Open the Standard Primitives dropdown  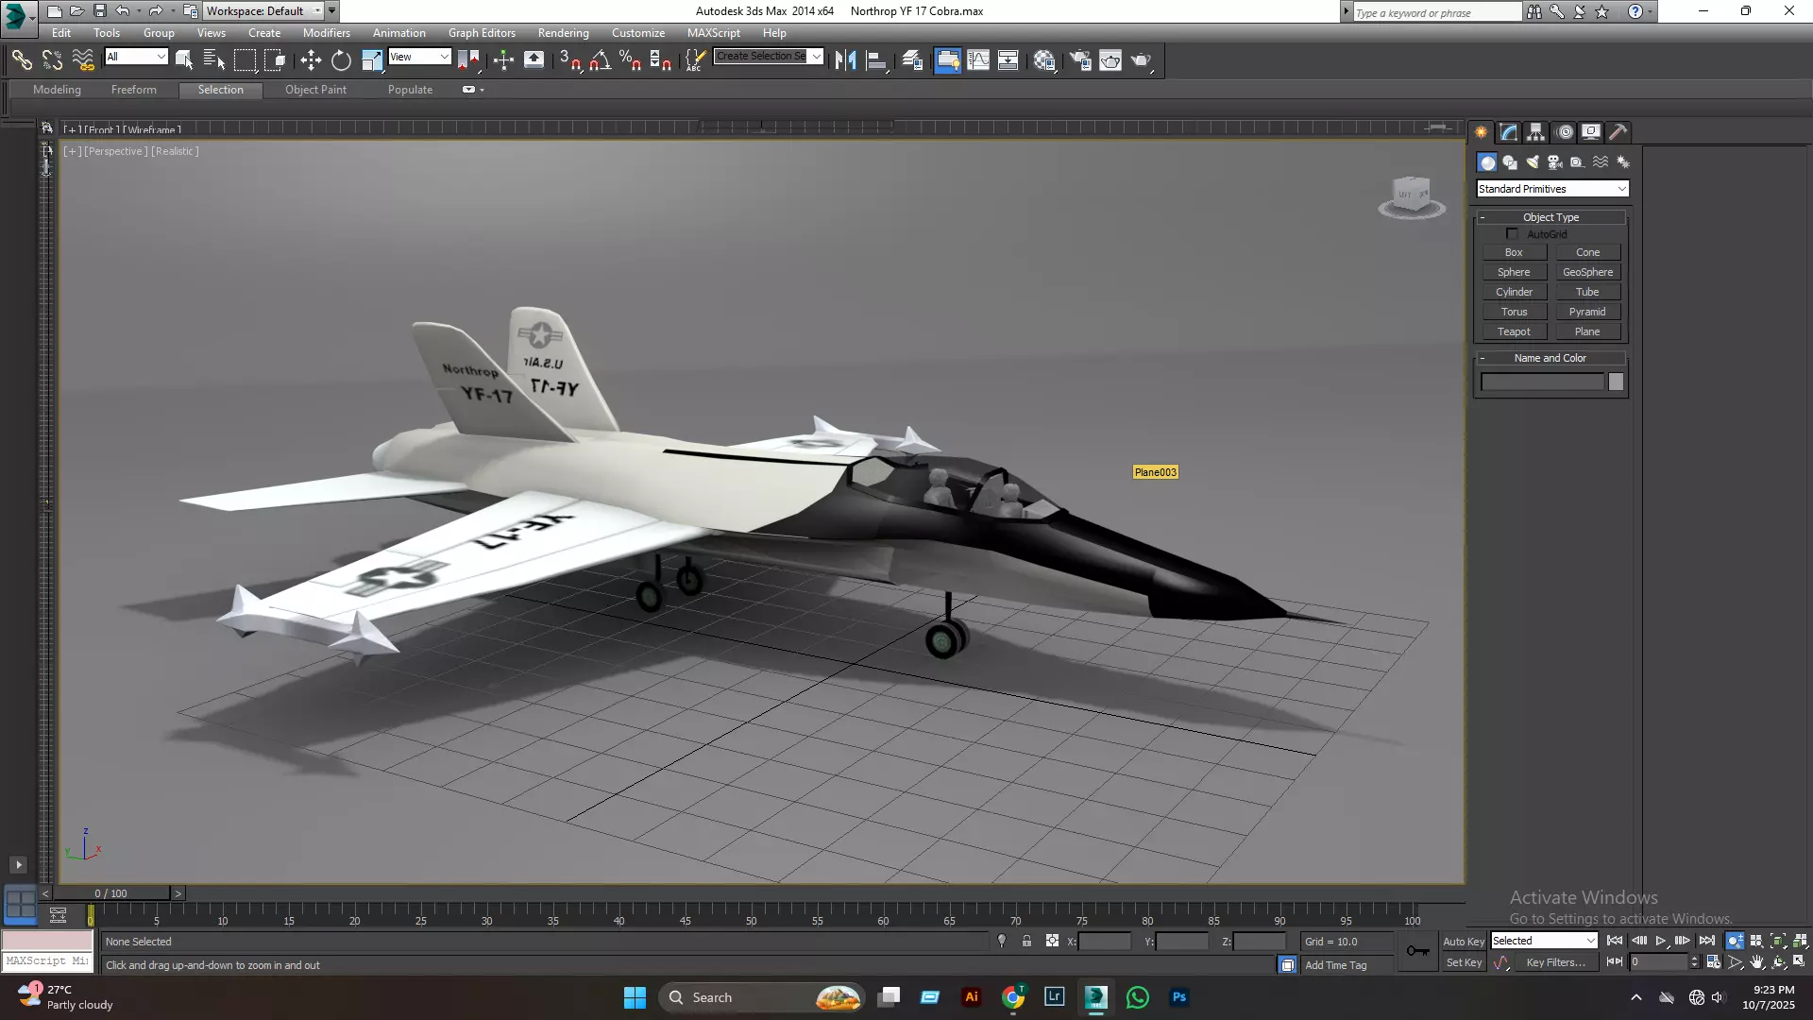pyautogui.click(x=1552, y=189)
